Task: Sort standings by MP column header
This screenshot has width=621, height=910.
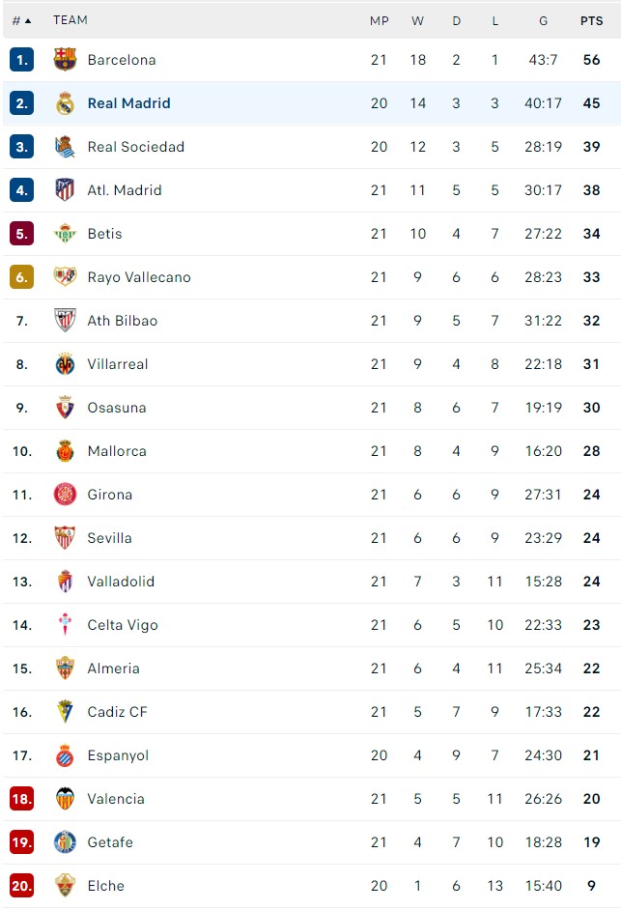Action: click(379, 20)
